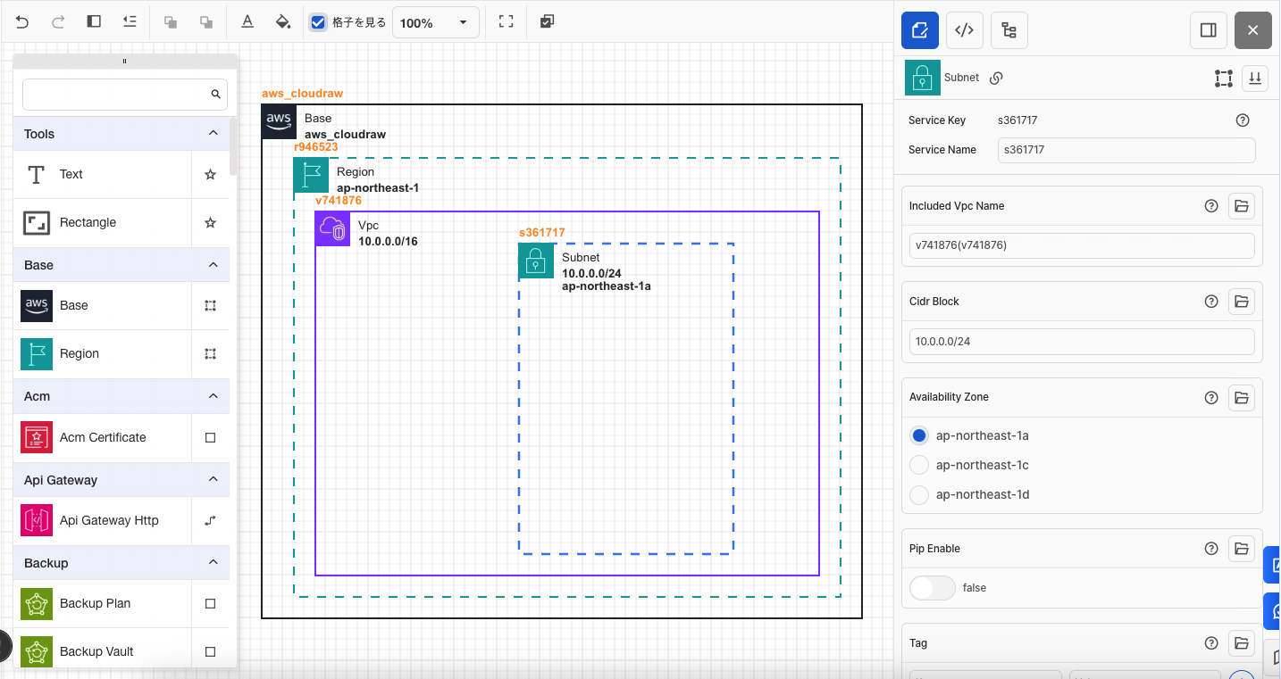Open folder button for Tag
This screenshot has height=679, width=1281.
1241,643
